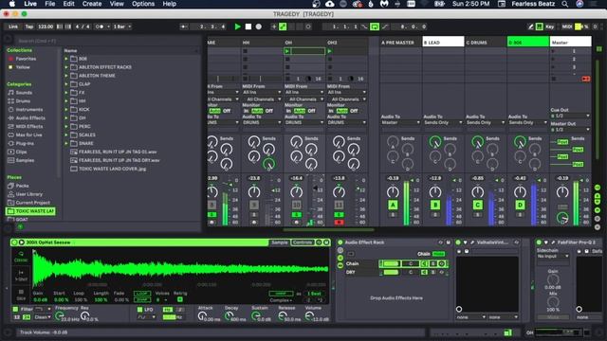Image resolution: width=607 pixels, height=341 pixels.
Task: Open User Library place
Action: point(29,194)
